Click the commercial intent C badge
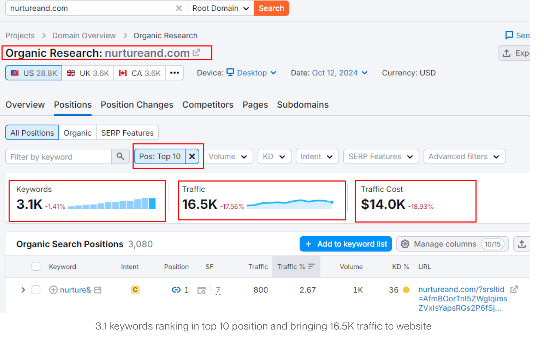The height and width of the screenshot is (352, 544). 135,290
